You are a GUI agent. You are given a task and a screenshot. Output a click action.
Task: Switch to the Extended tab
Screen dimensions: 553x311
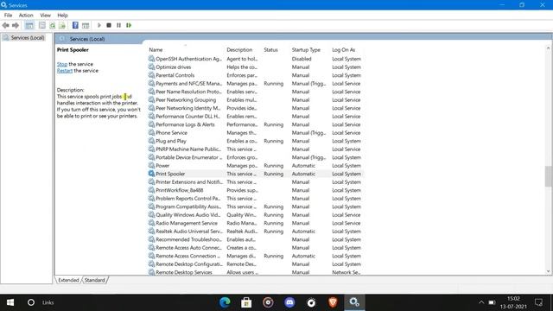(x=68, y=280)
